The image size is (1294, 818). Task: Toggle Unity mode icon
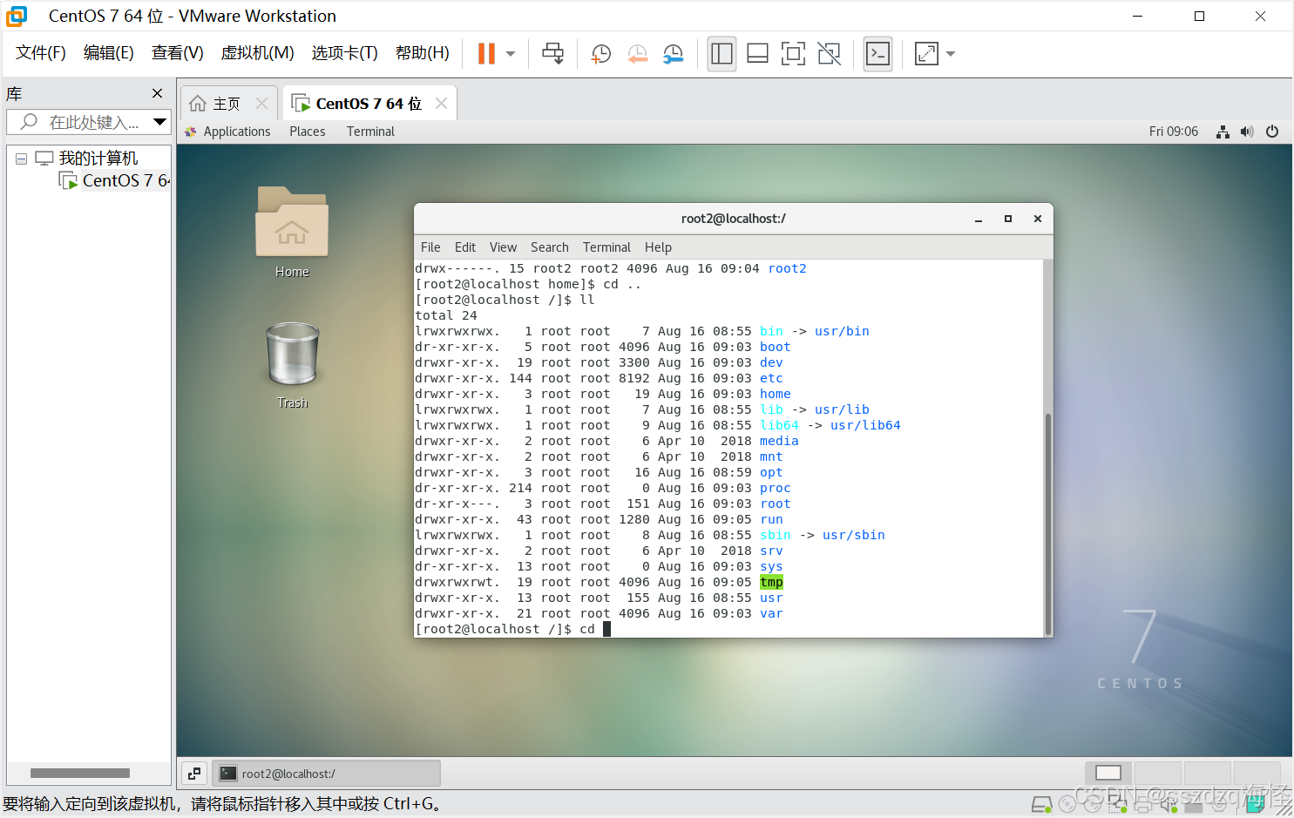[x=829, y=54]
